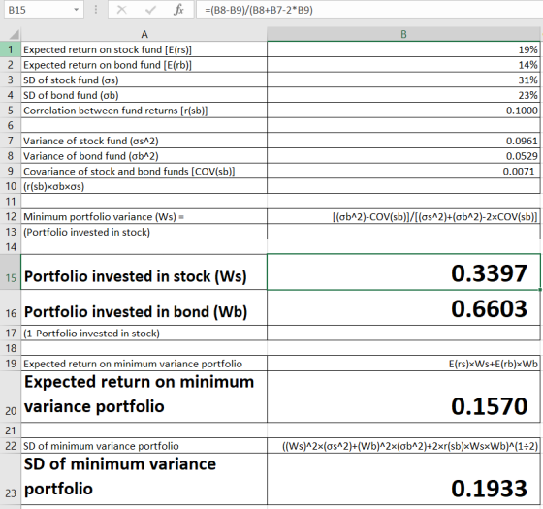Select row 12 header
This screenshot has height=509, width=543.
point(11,217)
